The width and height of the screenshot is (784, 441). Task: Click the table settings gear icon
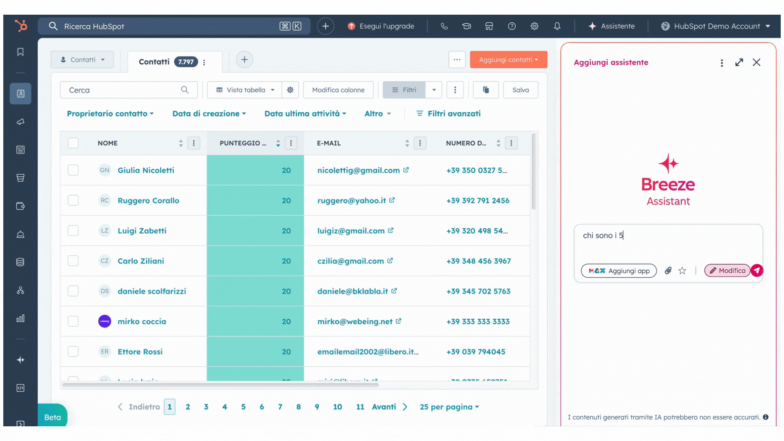click(290, 90)
